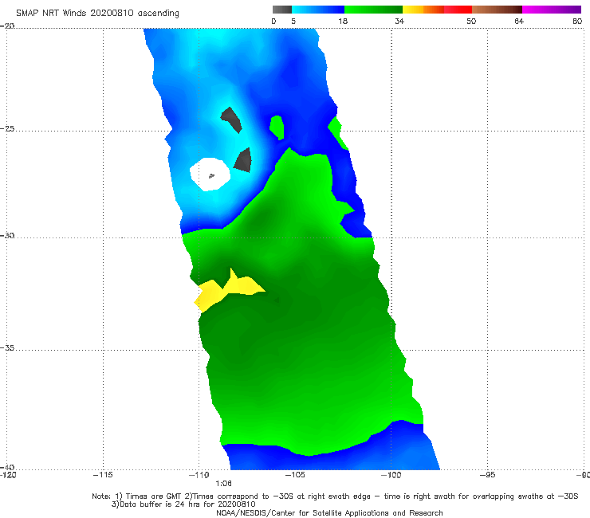Click the latitude label '-25'
This screenshot has height=518, width=590.
pyautogui.click(x=7, y=129)
